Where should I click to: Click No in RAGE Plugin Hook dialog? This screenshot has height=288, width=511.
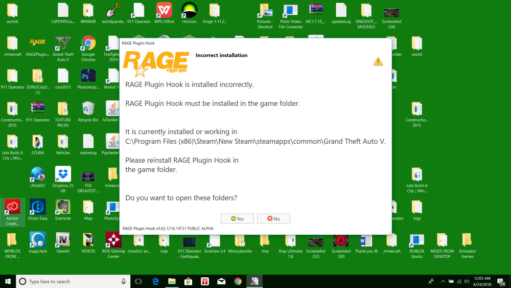273,218
